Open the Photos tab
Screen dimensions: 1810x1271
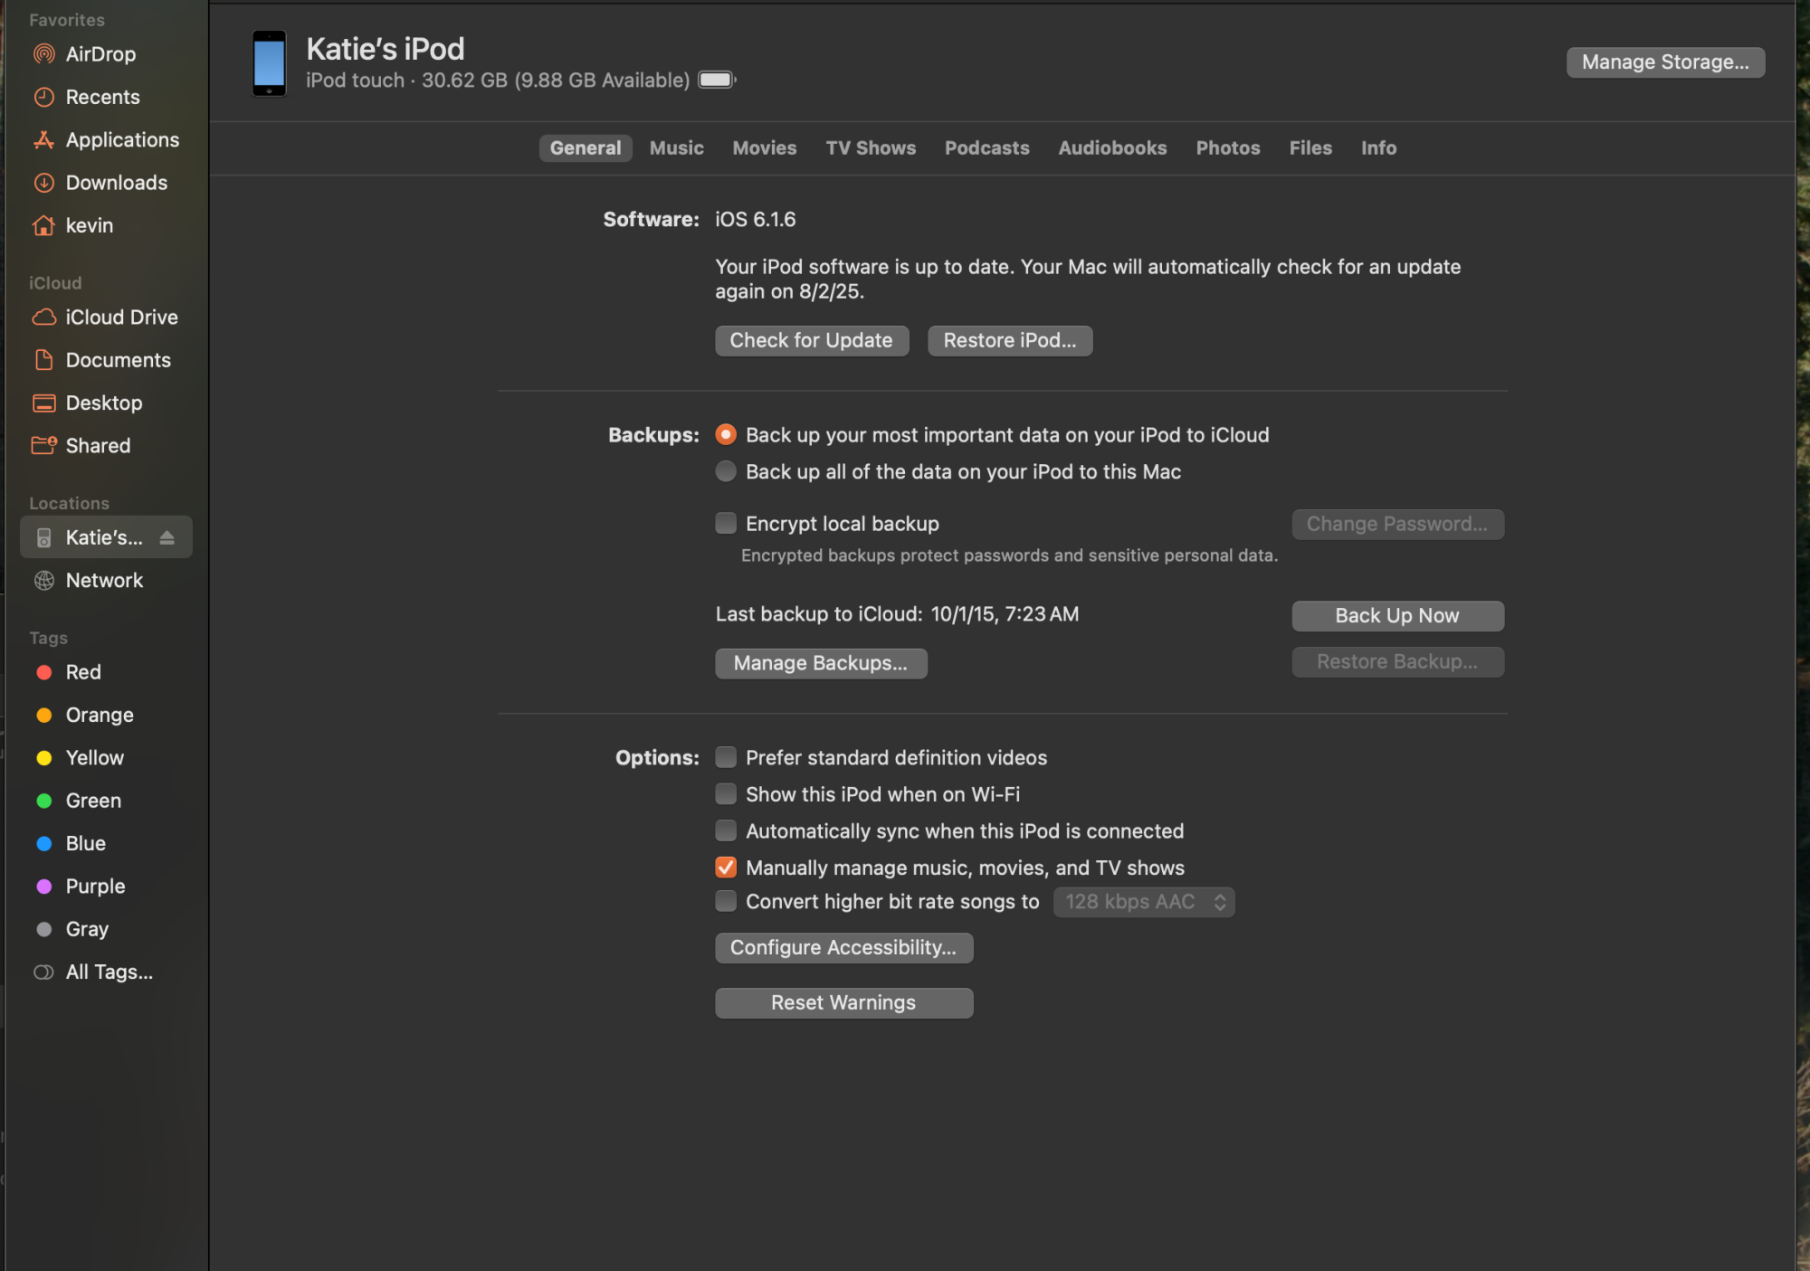pyautogui.click(x=1228, y=147)
